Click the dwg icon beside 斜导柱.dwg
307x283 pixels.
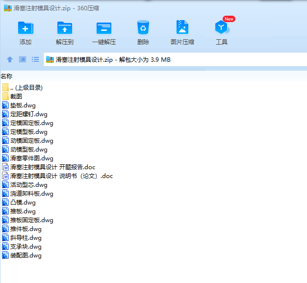click(5, 238)
